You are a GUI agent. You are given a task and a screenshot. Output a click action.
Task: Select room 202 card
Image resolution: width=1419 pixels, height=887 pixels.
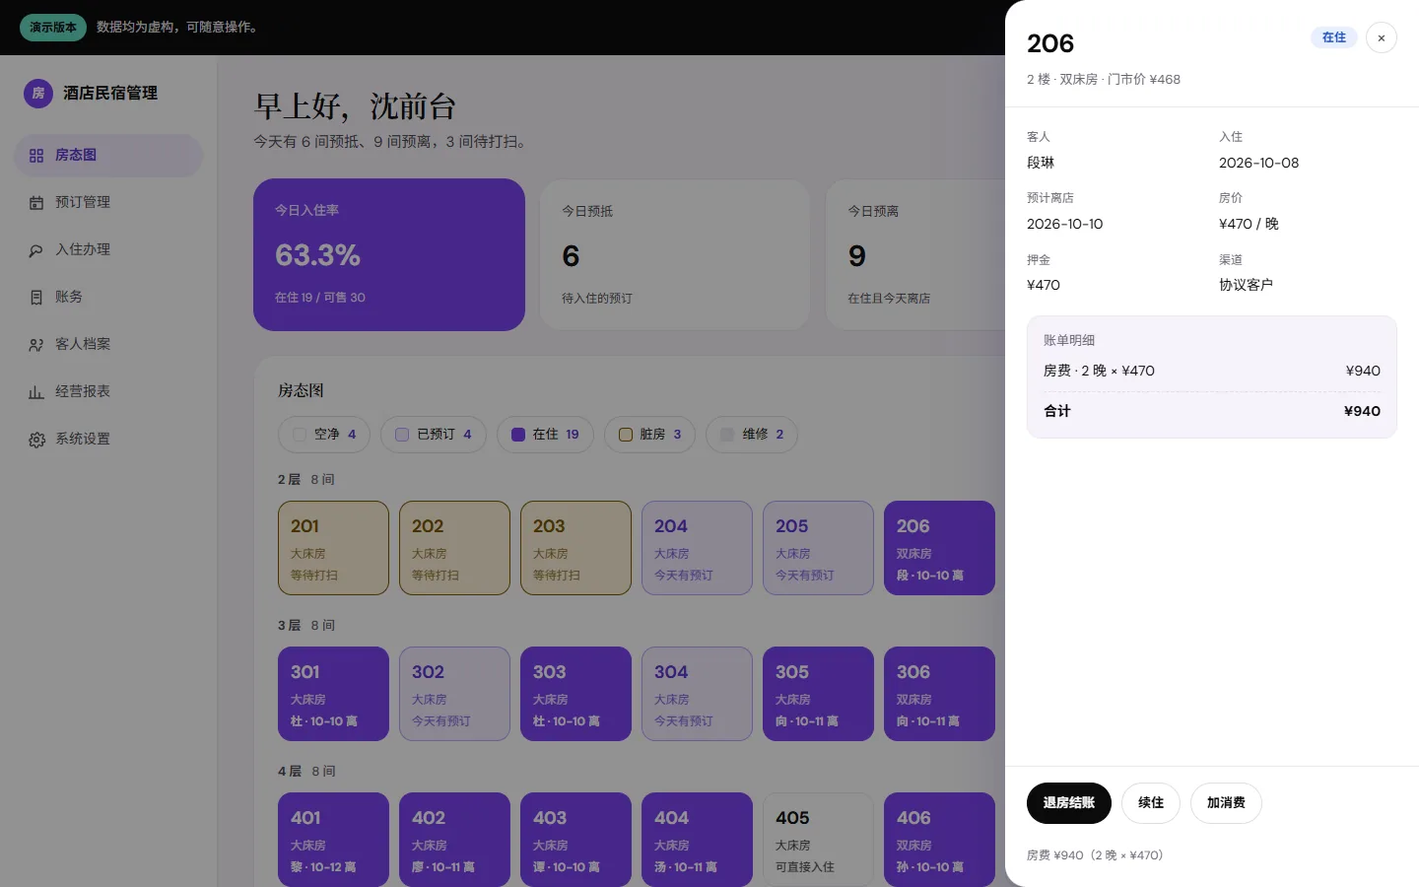tap(454, 548)
